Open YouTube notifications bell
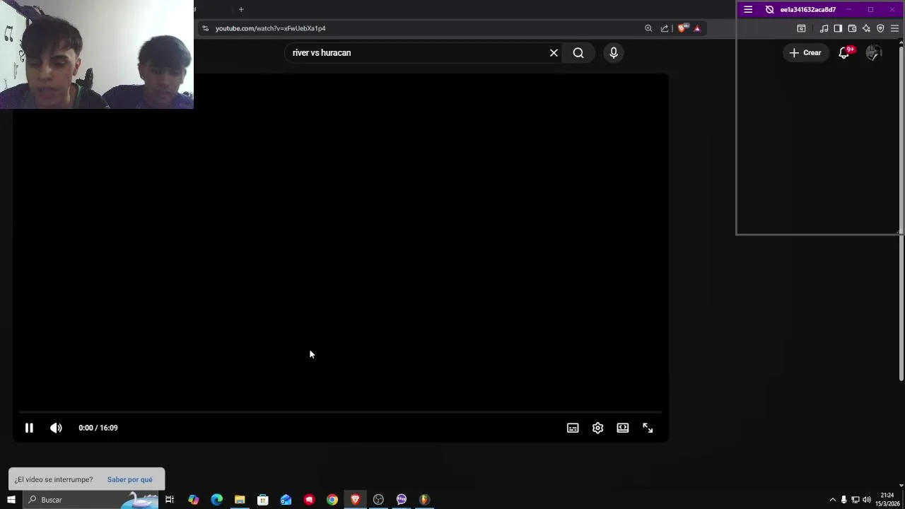905x509 pixels. coord(844,53)
